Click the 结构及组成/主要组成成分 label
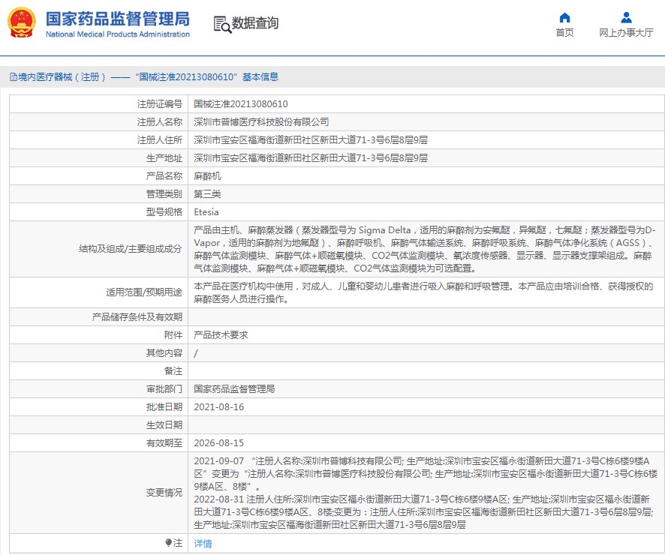The width and height of the screenshot is (665, 555). tap(130, 249)
